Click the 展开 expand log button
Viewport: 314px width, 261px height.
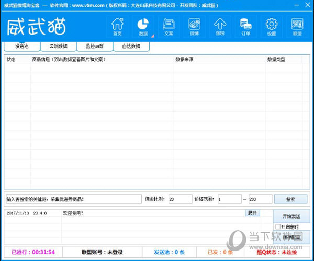pyautogui.click(x=252, y=213)
